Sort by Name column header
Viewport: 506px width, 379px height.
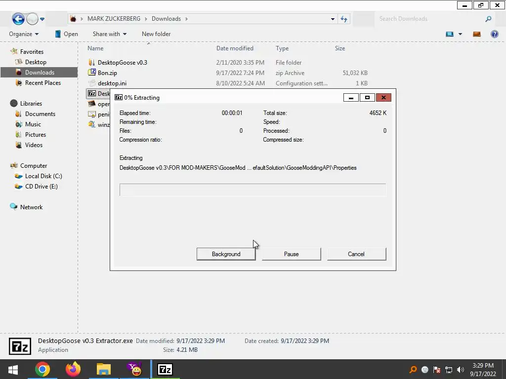coord(95,48)
